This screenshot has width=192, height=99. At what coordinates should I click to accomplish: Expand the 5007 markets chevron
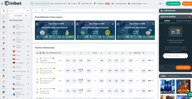coord(152,81)
